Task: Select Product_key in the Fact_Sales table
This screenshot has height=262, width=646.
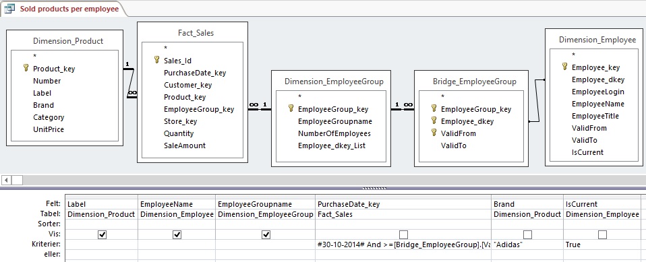Action: tap(185, 97)
